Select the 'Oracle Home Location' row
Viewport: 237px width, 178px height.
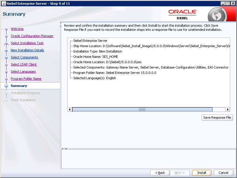click(107, 62)
